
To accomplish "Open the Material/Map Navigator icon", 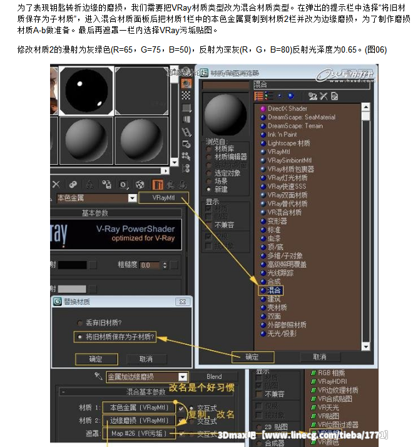I will tap(186, 168).
